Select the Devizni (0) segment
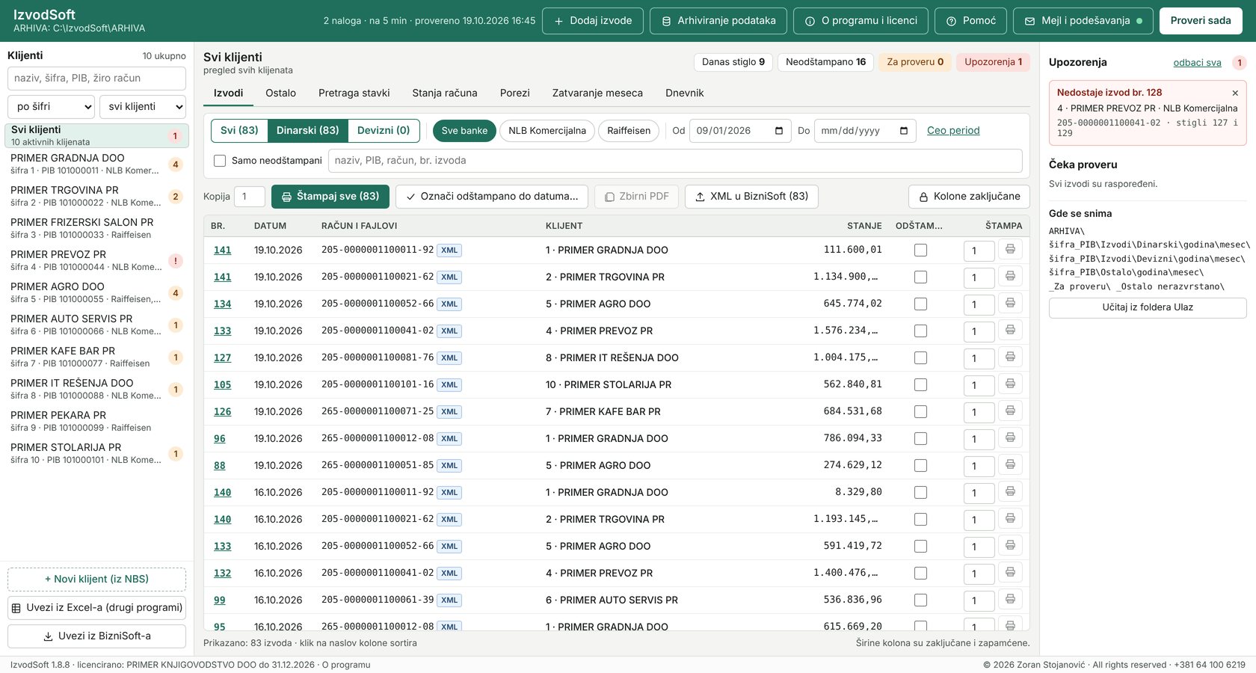The width and height of the screenshot is (1256, 673). click(384, 131)
